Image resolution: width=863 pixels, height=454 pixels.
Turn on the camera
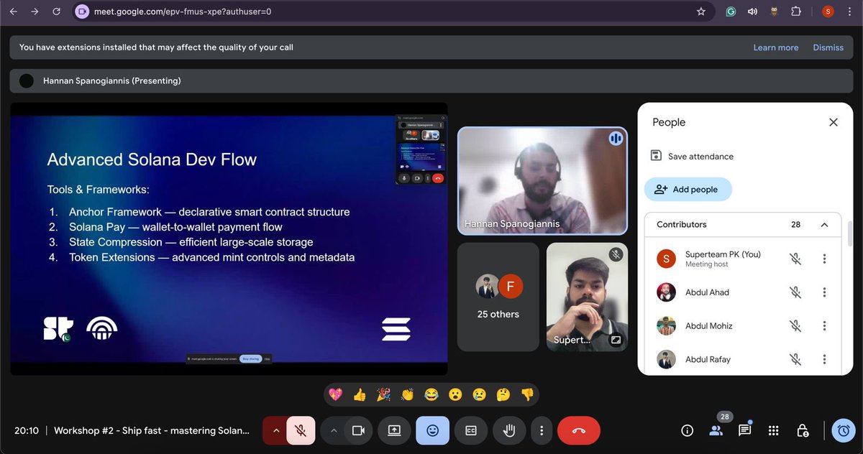tap(358, 430)
